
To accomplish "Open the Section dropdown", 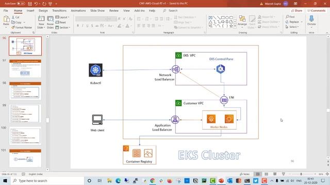I will tap(63, 27).
